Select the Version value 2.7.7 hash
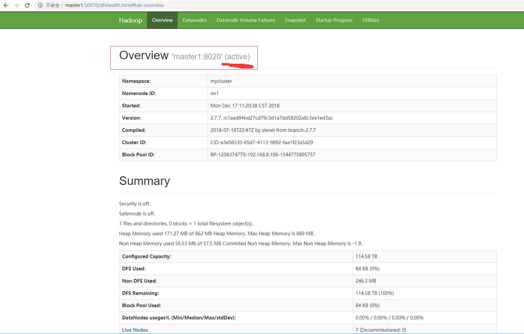The image size is (524, 334). pyautogui.click(x=272, y=118)
